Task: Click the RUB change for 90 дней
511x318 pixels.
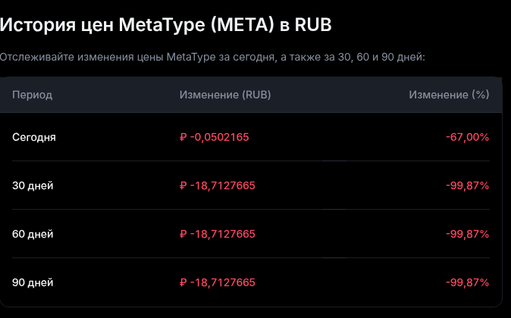Action: [218, 282]
